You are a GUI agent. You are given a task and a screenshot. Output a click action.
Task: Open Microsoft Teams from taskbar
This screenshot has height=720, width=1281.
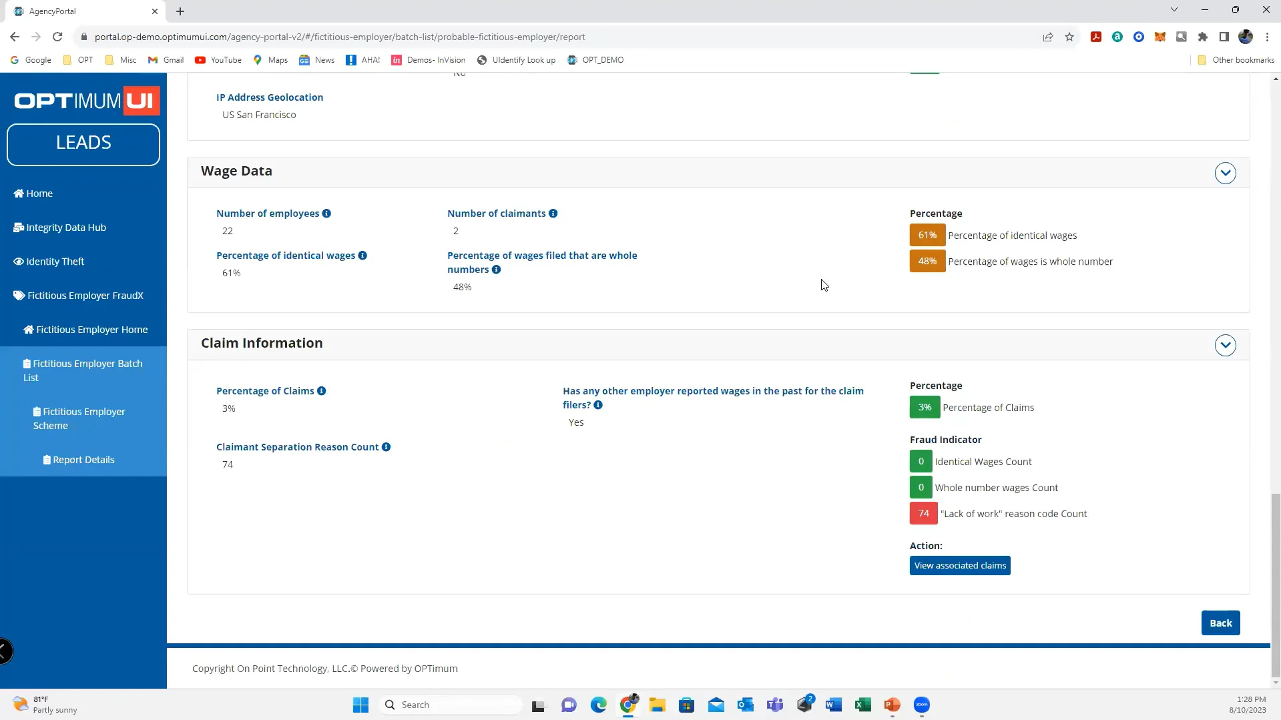tap(774, 705)
